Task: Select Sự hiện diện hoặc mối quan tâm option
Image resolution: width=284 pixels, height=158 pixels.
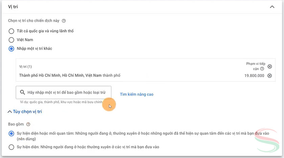Action: tap(11, 134)
